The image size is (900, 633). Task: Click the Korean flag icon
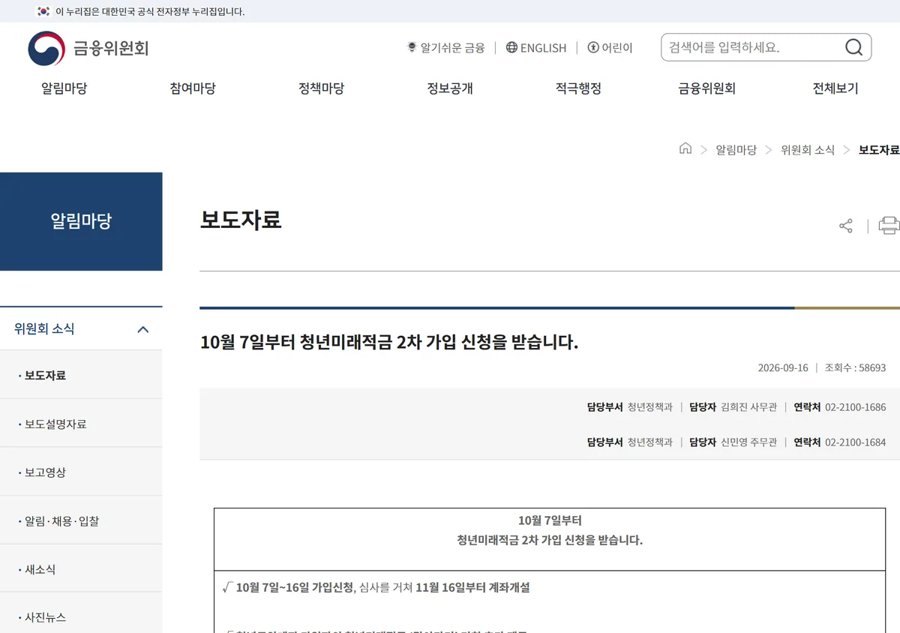pos(43,11)
